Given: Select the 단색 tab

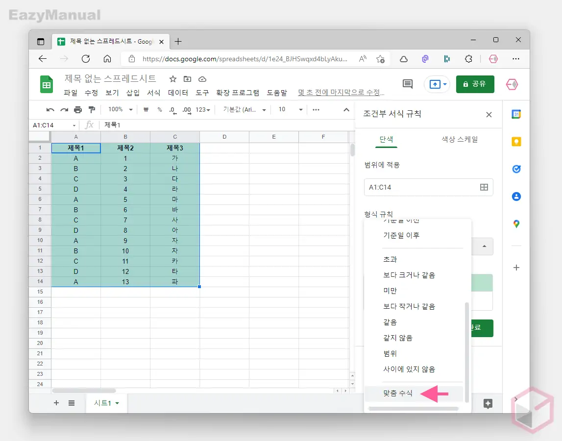Looking at the screenshot, I should [x=387, y=139].
